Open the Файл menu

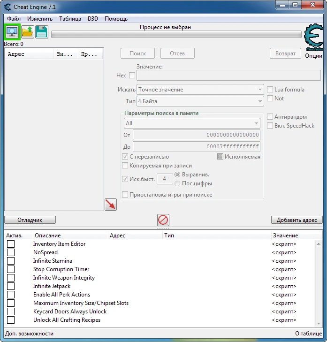point(14,19)
